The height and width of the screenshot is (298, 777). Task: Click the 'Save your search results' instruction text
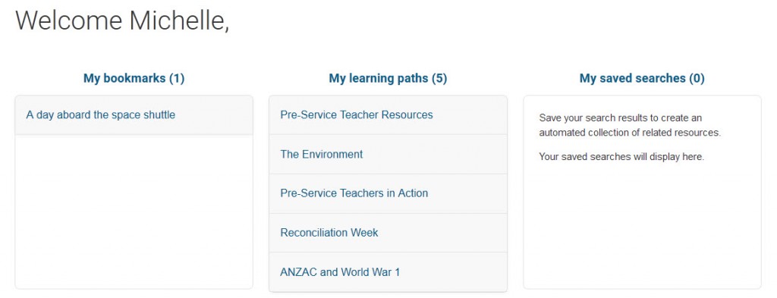click(621, 118)
